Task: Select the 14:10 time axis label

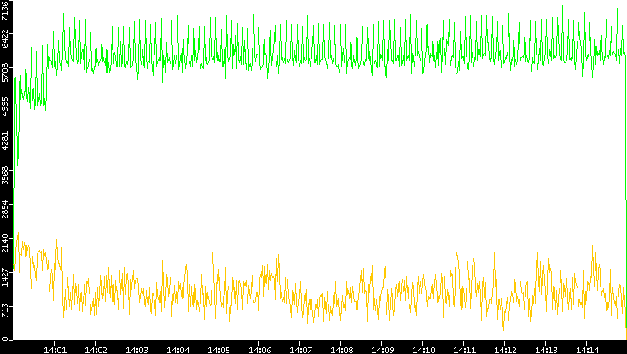Action: click(423, 351)
